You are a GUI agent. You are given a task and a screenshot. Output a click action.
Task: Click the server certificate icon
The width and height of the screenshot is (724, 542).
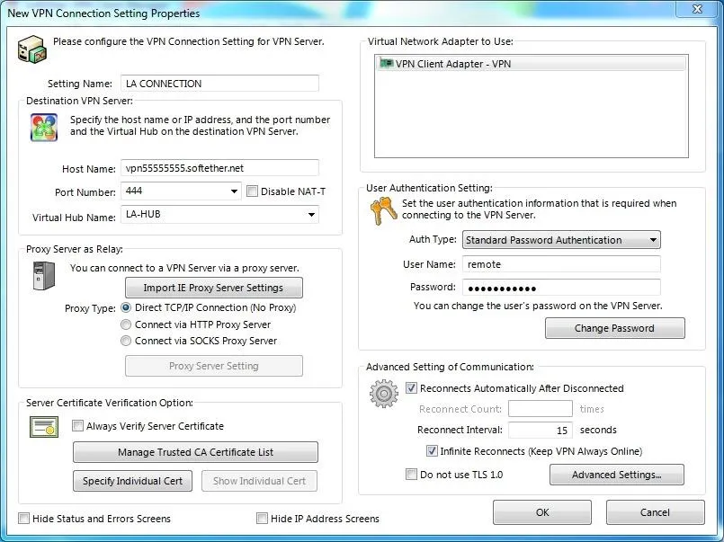pyautogui.click(x=44, y=427)
